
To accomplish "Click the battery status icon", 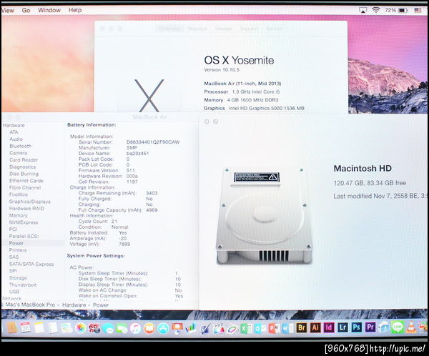I will click(403, 11).
